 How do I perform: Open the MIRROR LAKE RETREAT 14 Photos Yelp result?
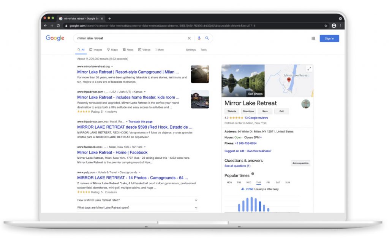click(x=133, y=178)
